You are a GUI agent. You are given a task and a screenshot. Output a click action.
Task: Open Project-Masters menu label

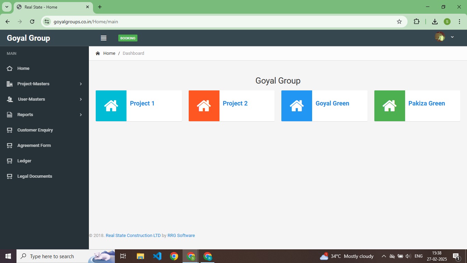[x=33, y=84]
